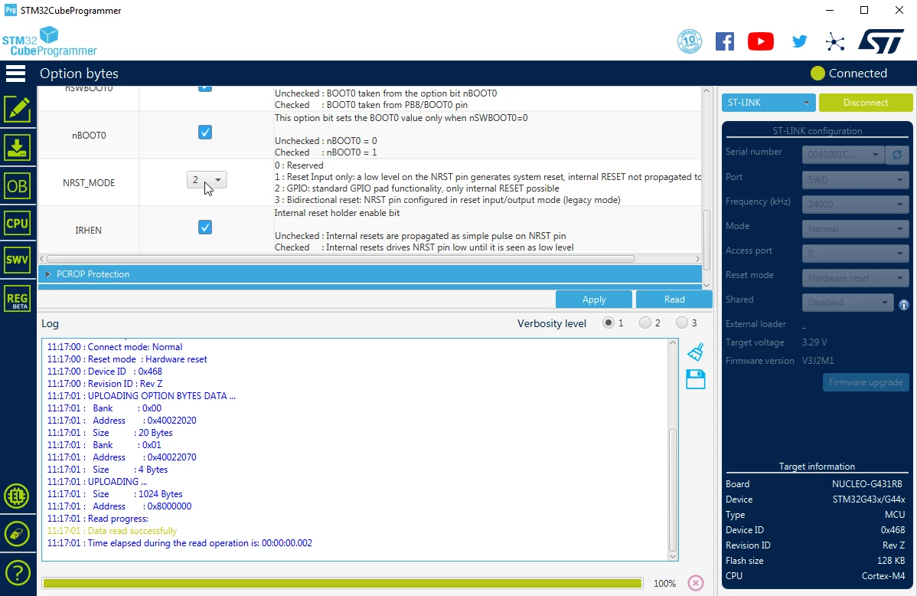
Task: Click the 'Data read successfully' log line
Action: [x=112, y=530]
